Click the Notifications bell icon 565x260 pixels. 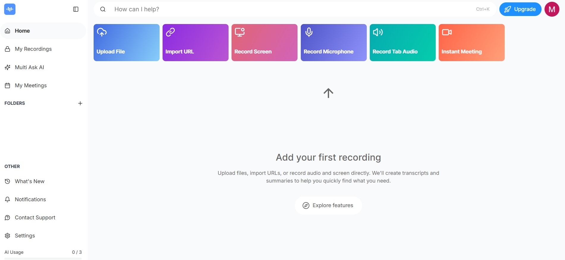coord(8,199)
